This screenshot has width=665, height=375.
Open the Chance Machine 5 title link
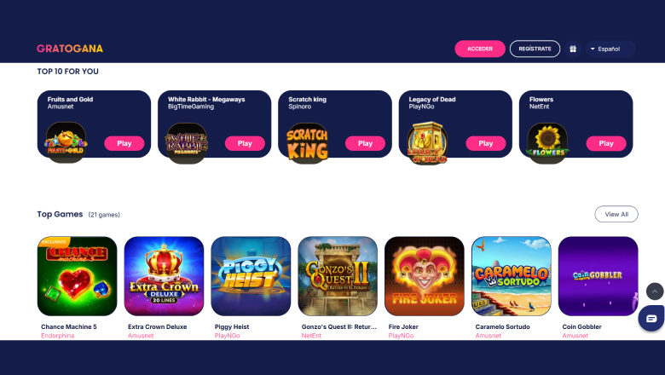point(69,326)
